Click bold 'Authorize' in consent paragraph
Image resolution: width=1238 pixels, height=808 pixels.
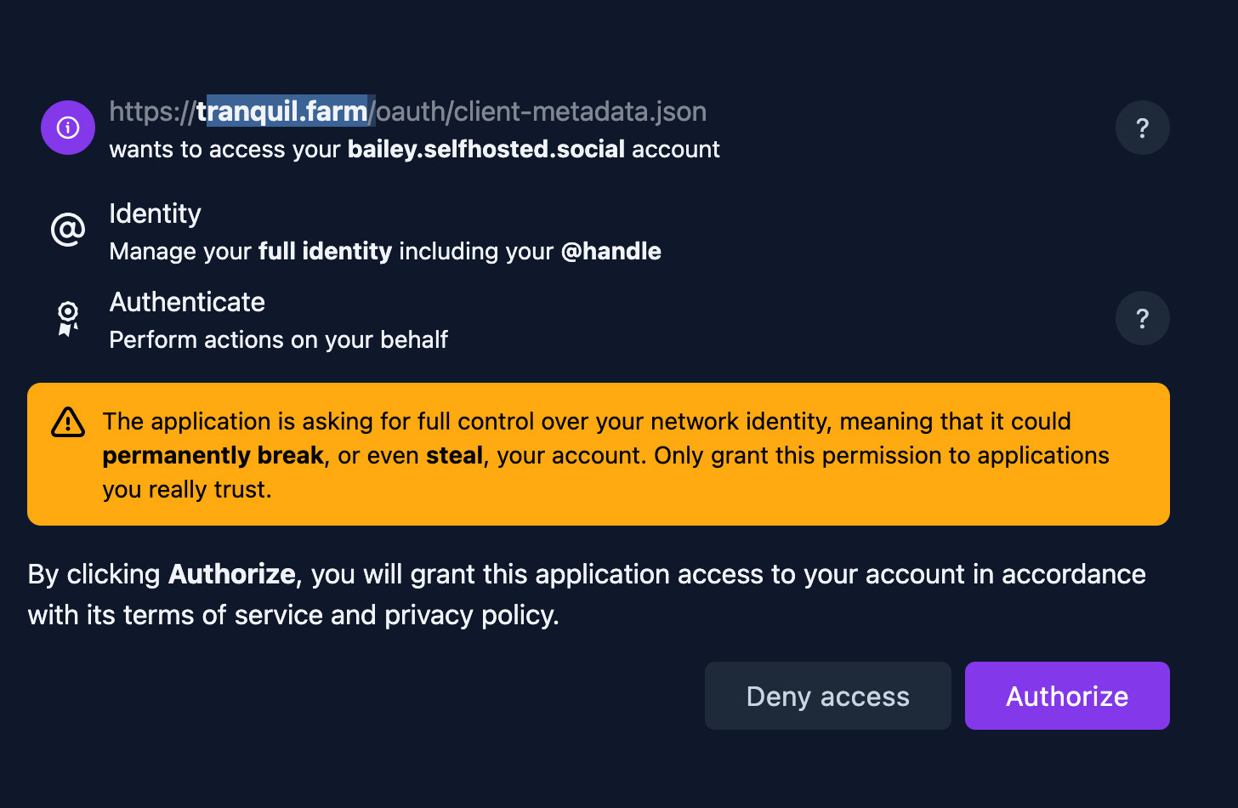tap(231, 574)
